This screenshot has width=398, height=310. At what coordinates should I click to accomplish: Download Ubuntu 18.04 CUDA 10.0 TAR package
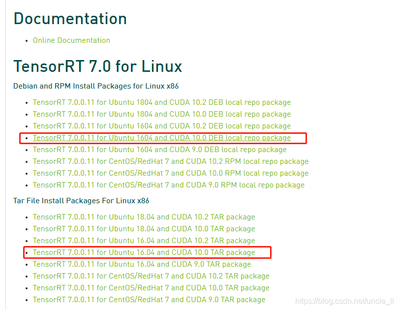[x=144, y=229]
